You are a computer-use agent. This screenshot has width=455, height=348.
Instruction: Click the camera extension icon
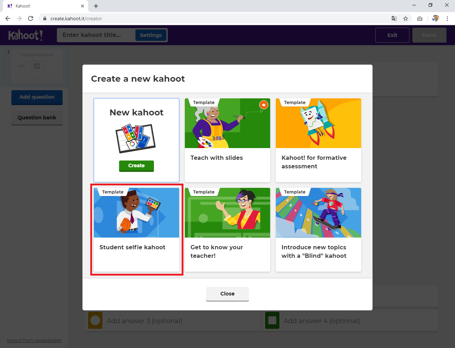(420, 18)
